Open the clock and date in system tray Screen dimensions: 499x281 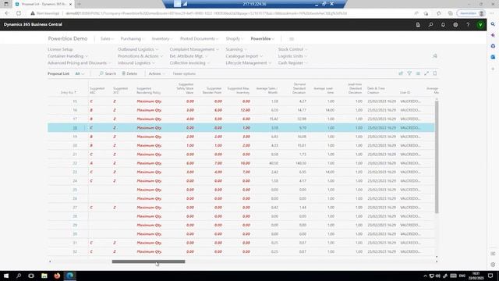[x=476, y=276]
